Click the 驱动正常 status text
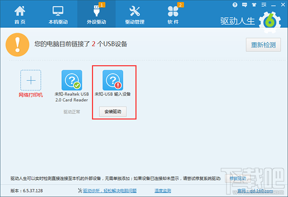 72,112
